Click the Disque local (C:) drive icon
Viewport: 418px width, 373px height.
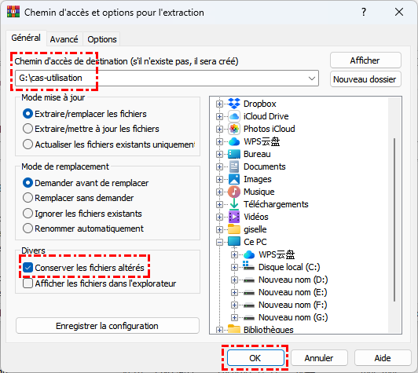(x=249, y=267)
